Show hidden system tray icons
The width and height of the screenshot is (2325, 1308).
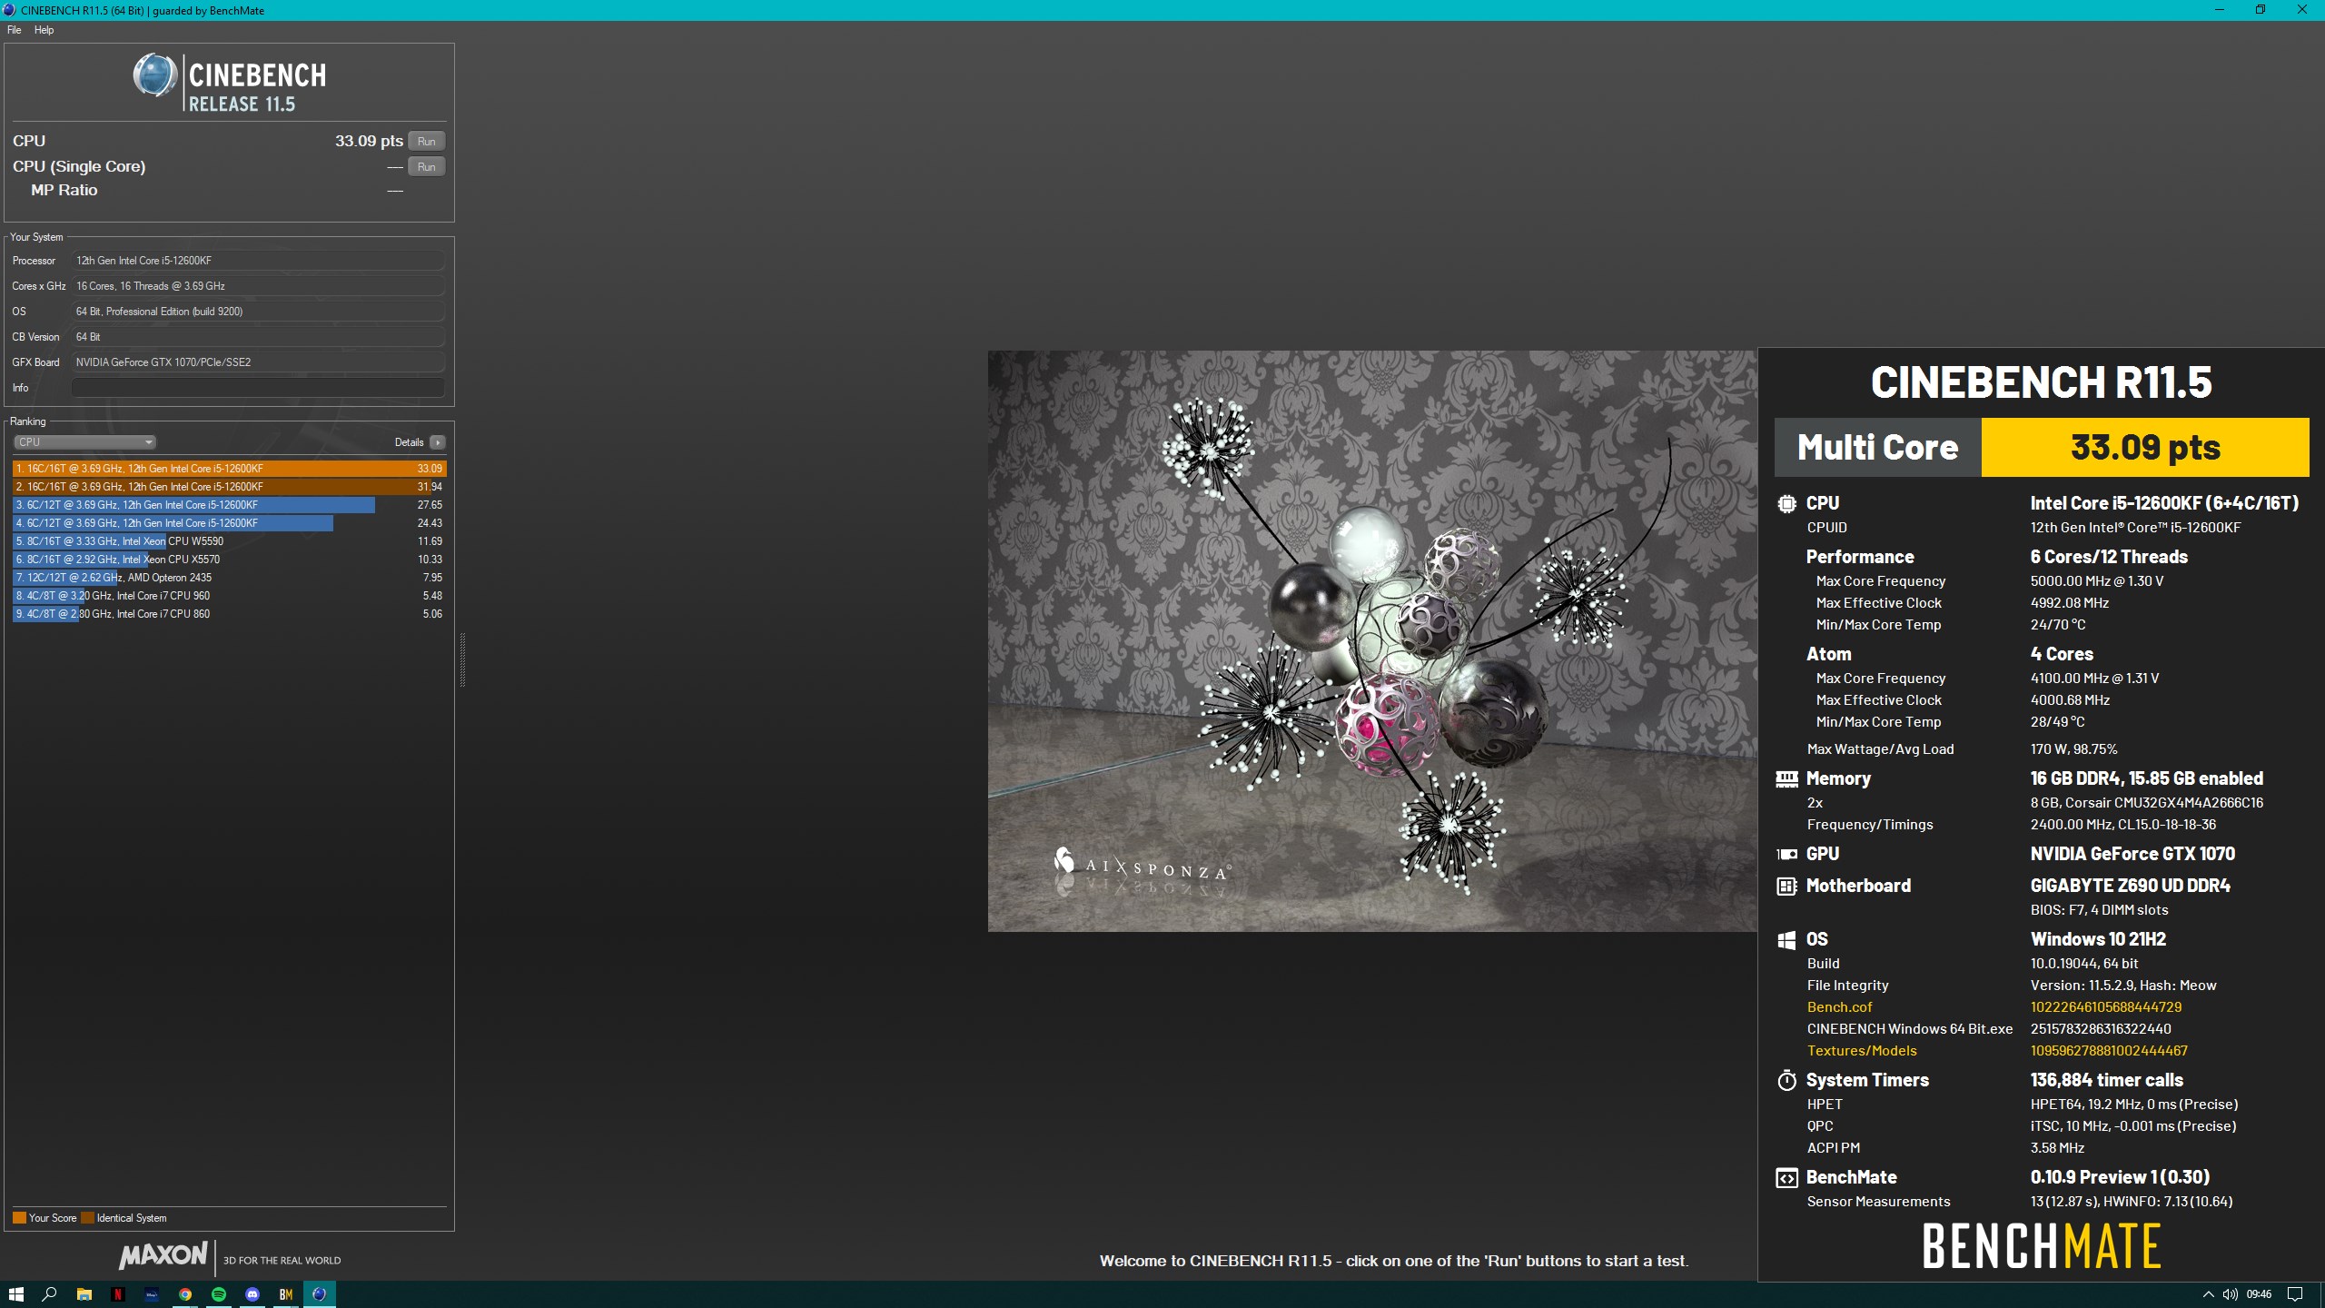(2208, 1294)
